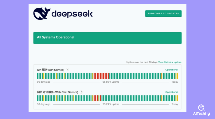Screen dimensions: 215x119
Task: Click the 网页对话服务 (Web Chat Service) title
Action: point(57,92)
